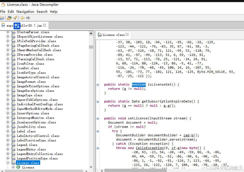Select ImageActiveXControl.class in the tree
Viewport: 244px width, 172px height.
pyautogui.click(x=38, y=77)
